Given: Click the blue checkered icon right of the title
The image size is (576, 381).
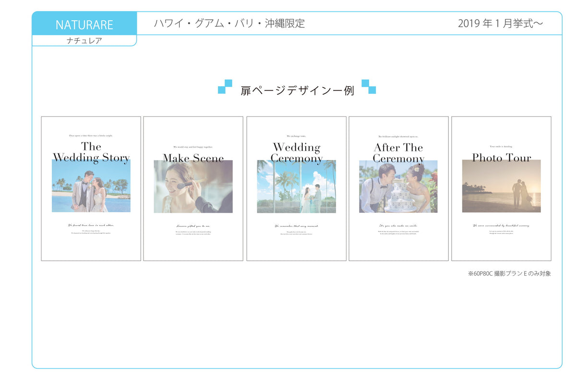Looking at the screenshot, I should tap(369, 87).
